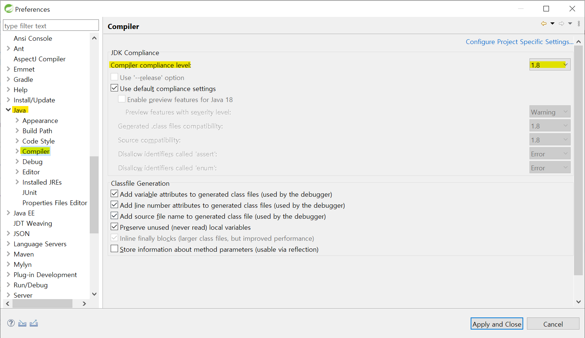Expand the Compiler subtree arrow
The width and height of the screenshot is (585, 338).
pyautogui.click(x=17, y=151)
